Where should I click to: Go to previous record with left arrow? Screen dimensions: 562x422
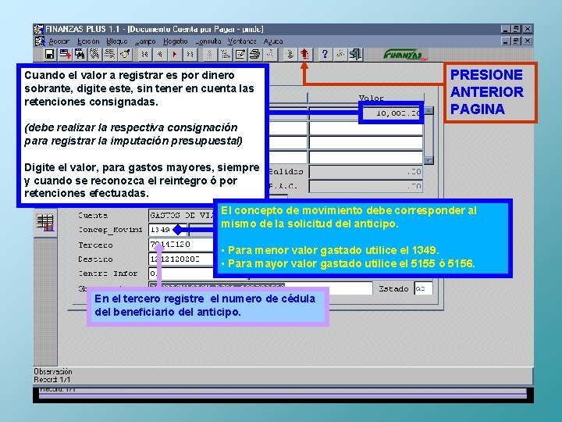coord(159,54)
